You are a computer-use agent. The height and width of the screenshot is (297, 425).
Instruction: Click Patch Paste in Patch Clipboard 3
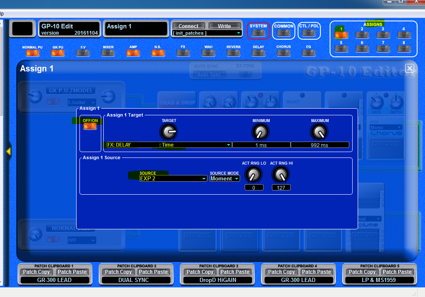tap(235, 272)
